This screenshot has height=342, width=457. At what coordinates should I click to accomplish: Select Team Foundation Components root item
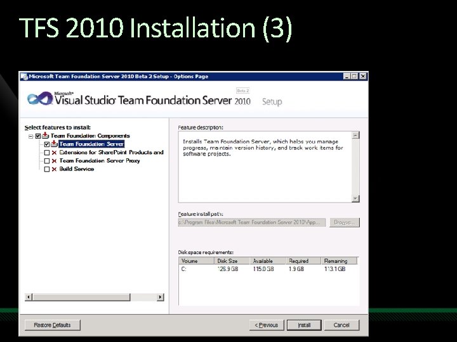point(90,136)
